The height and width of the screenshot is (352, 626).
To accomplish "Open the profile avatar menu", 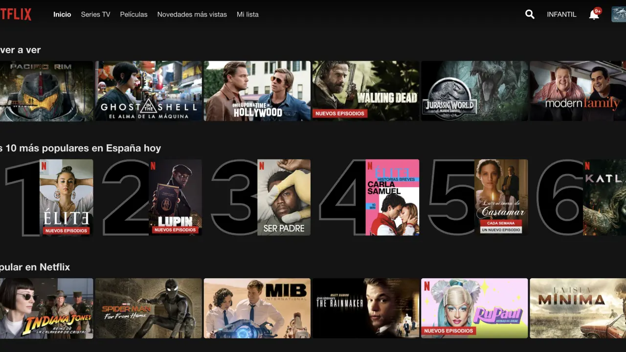I will (619, 14).
